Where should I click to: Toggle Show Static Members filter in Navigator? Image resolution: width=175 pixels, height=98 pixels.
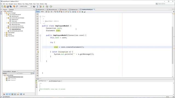(10, 94)
